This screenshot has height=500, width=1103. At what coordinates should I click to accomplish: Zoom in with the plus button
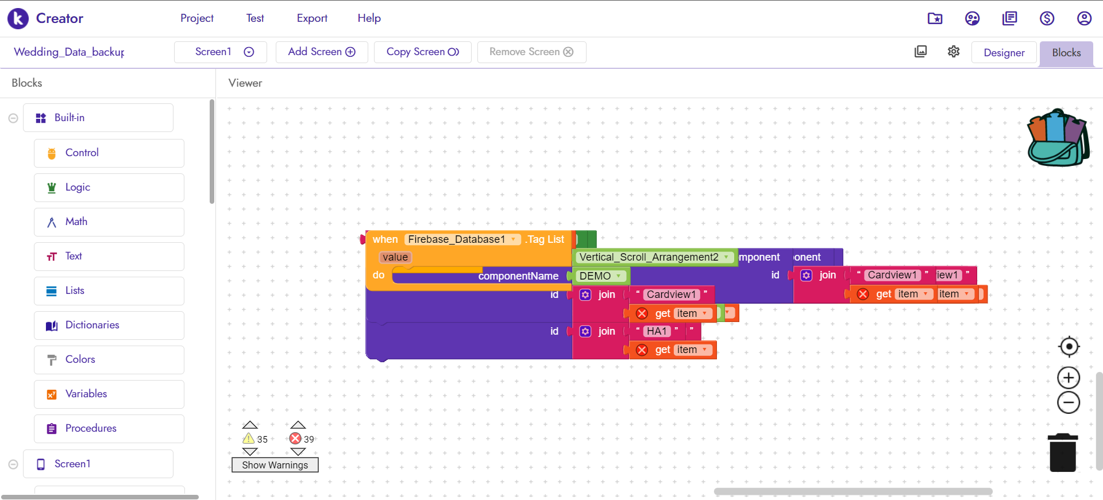(x=1069, y=378)
